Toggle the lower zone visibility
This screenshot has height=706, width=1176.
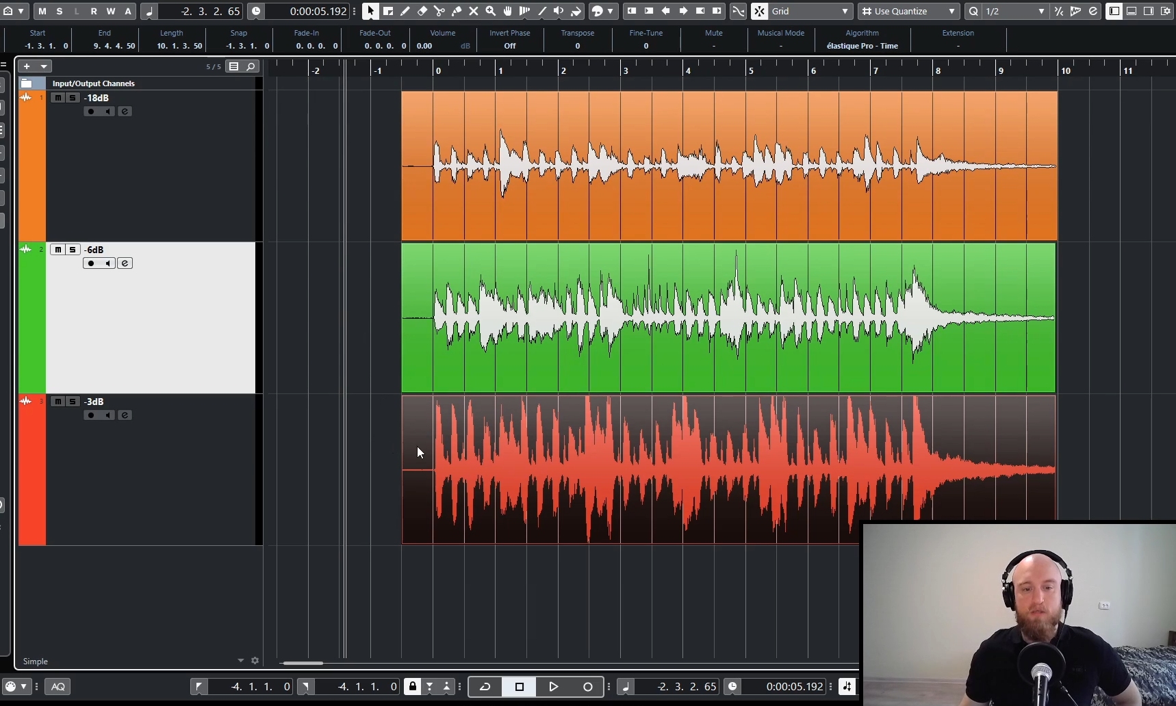click(x=1132, y=11)
